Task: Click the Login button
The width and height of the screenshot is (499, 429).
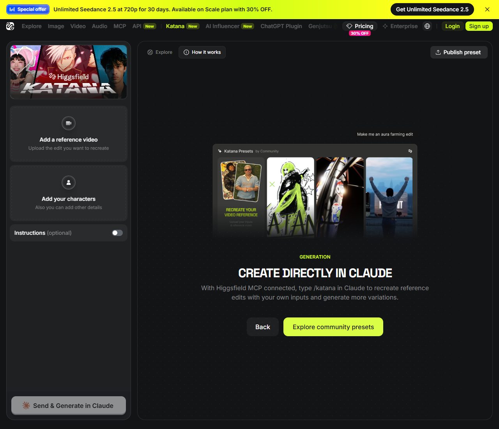Action: (x=452, y=26)
